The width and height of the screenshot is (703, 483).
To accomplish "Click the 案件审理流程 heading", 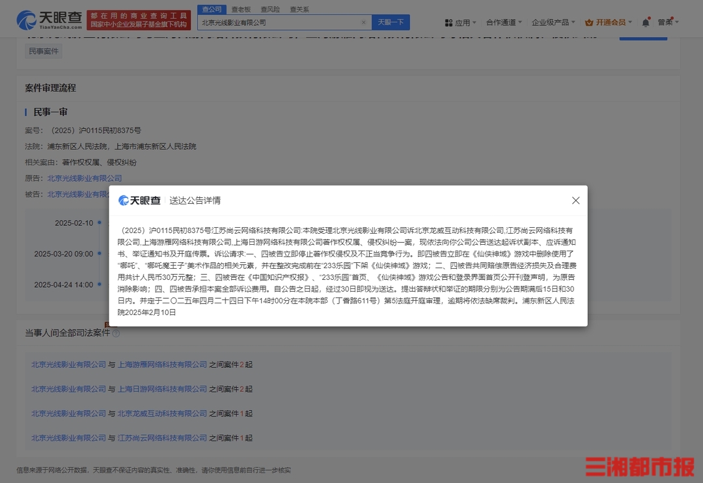I will point(51,88).
